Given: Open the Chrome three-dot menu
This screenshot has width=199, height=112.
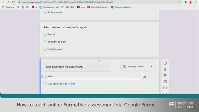Looking at the screenshot, I should click(x=196, y=2).
